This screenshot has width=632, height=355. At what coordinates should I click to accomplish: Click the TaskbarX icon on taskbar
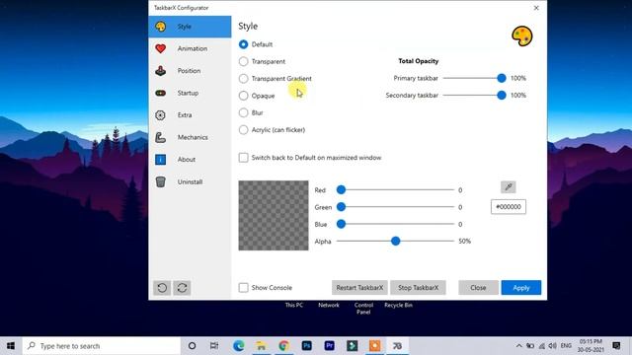tap(397, 346)
